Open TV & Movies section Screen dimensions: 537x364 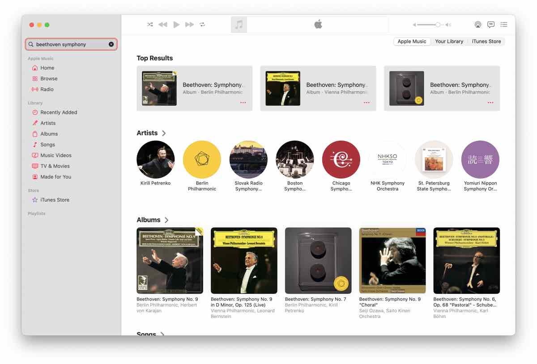point(55,166)
